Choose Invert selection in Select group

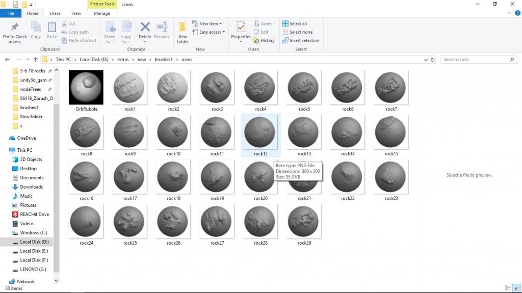click(301, 41)
